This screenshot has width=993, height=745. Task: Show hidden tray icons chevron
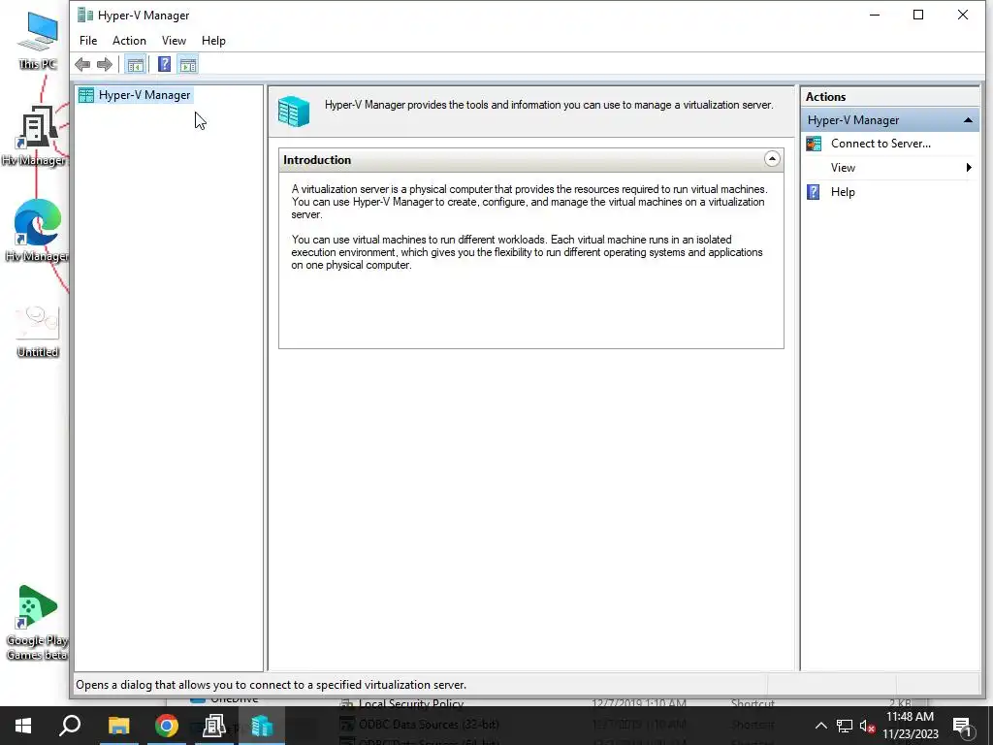(x=820, y=726)
